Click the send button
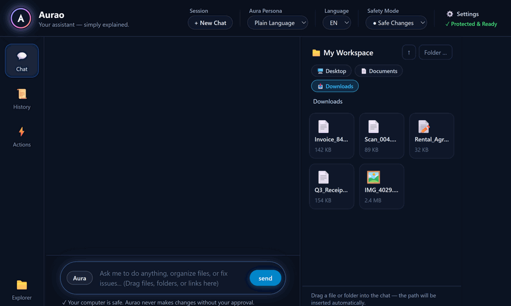The height and width of the screenshot is (306, 511). tap(265, 278)
